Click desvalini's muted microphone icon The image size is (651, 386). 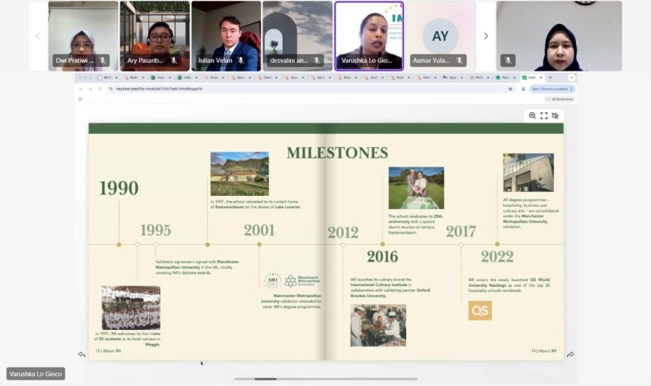tap(317, 60)
